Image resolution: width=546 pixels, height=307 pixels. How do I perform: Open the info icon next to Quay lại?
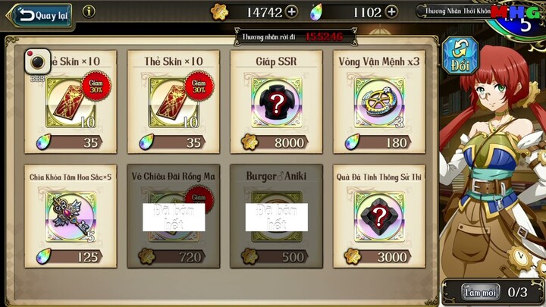89,11
